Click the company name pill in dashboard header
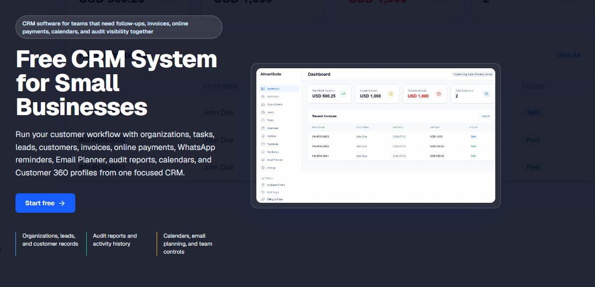 [x=473, y=74]
